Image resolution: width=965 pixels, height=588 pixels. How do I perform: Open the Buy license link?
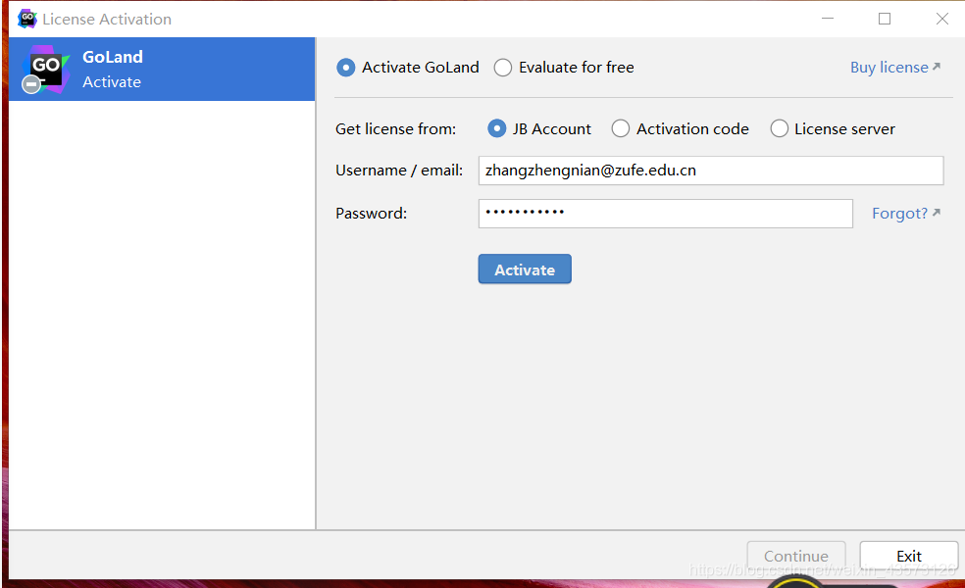889,68
